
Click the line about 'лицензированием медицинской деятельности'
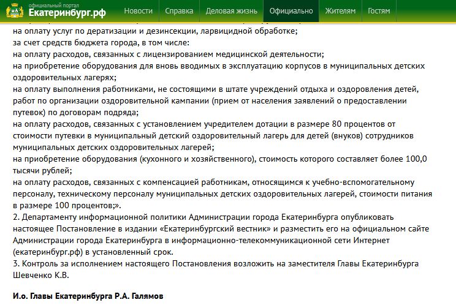coord(168,54)
